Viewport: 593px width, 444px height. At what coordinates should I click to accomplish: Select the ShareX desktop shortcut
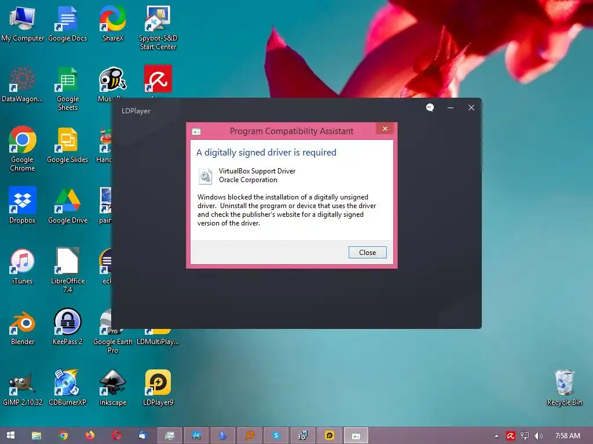(x=113, y=23)
